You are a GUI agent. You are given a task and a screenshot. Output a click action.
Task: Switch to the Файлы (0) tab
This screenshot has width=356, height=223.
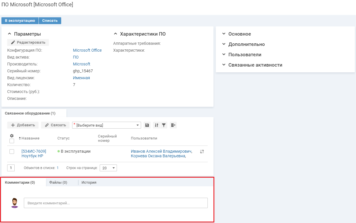coord(58,182)
